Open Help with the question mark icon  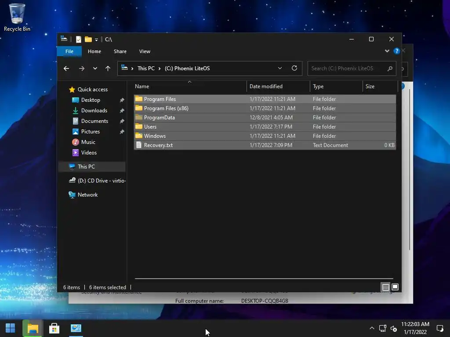point(397,51)
